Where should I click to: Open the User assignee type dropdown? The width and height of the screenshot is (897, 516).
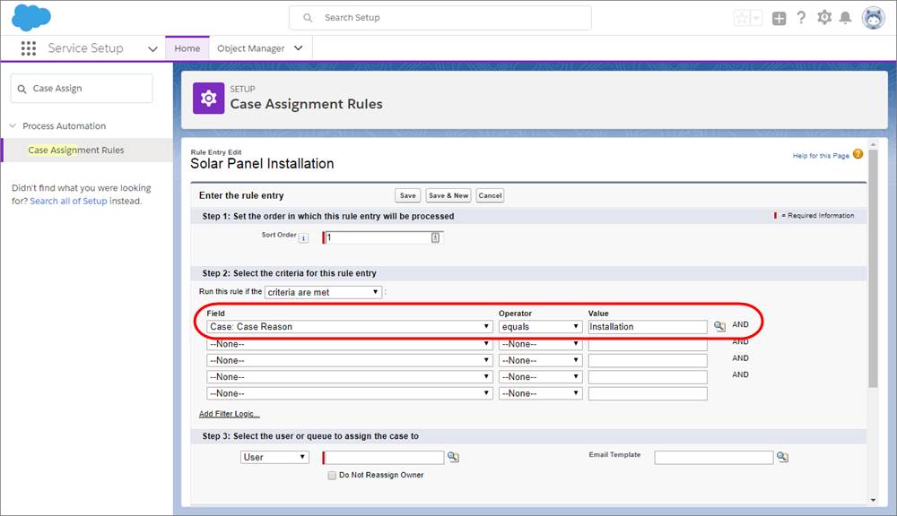tap(274, 457)
